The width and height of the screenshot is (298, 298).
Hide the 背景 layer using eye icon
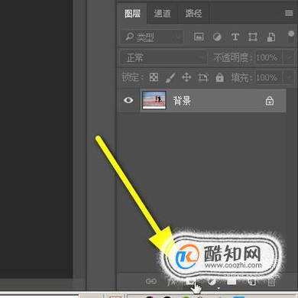point(128,100)
